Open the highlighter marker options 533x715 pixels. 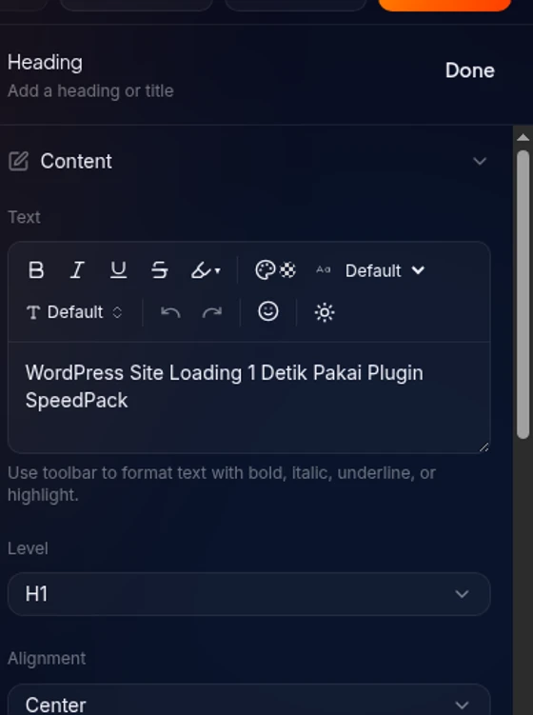[x=206, y=270]
